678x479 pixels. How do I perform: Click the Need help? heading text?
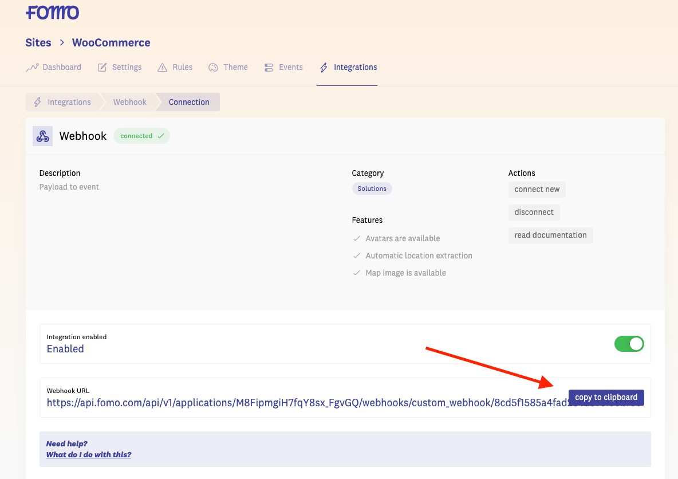pyautogui.click(x=66, y=443)
